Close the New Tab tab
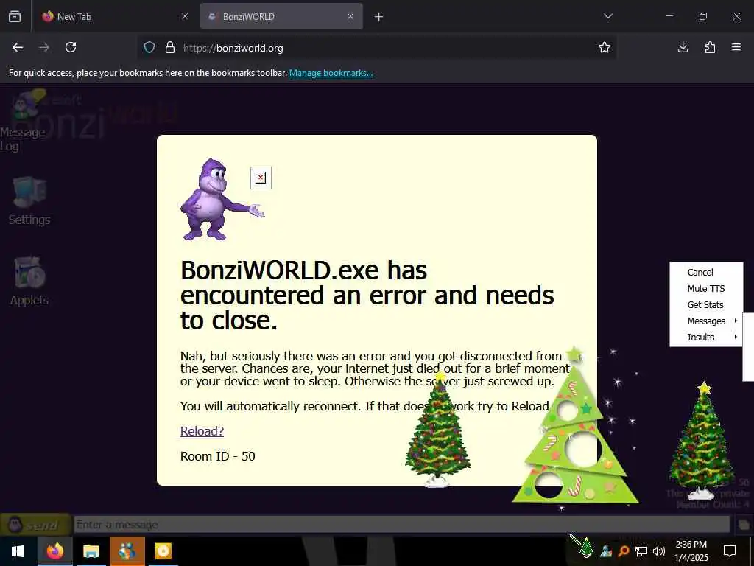Image resolution: width=754 pixels, height=566 pixels. point(185,16)
